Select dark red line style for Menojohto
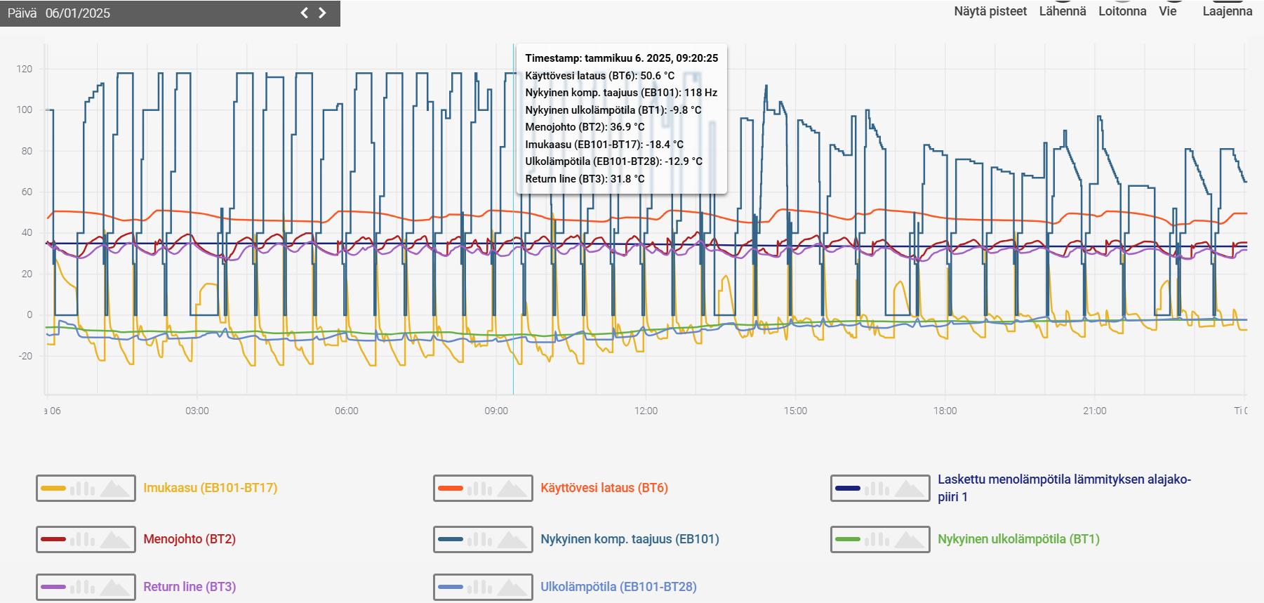This screenshot has height=603, width=1264. tap(53, 539)
